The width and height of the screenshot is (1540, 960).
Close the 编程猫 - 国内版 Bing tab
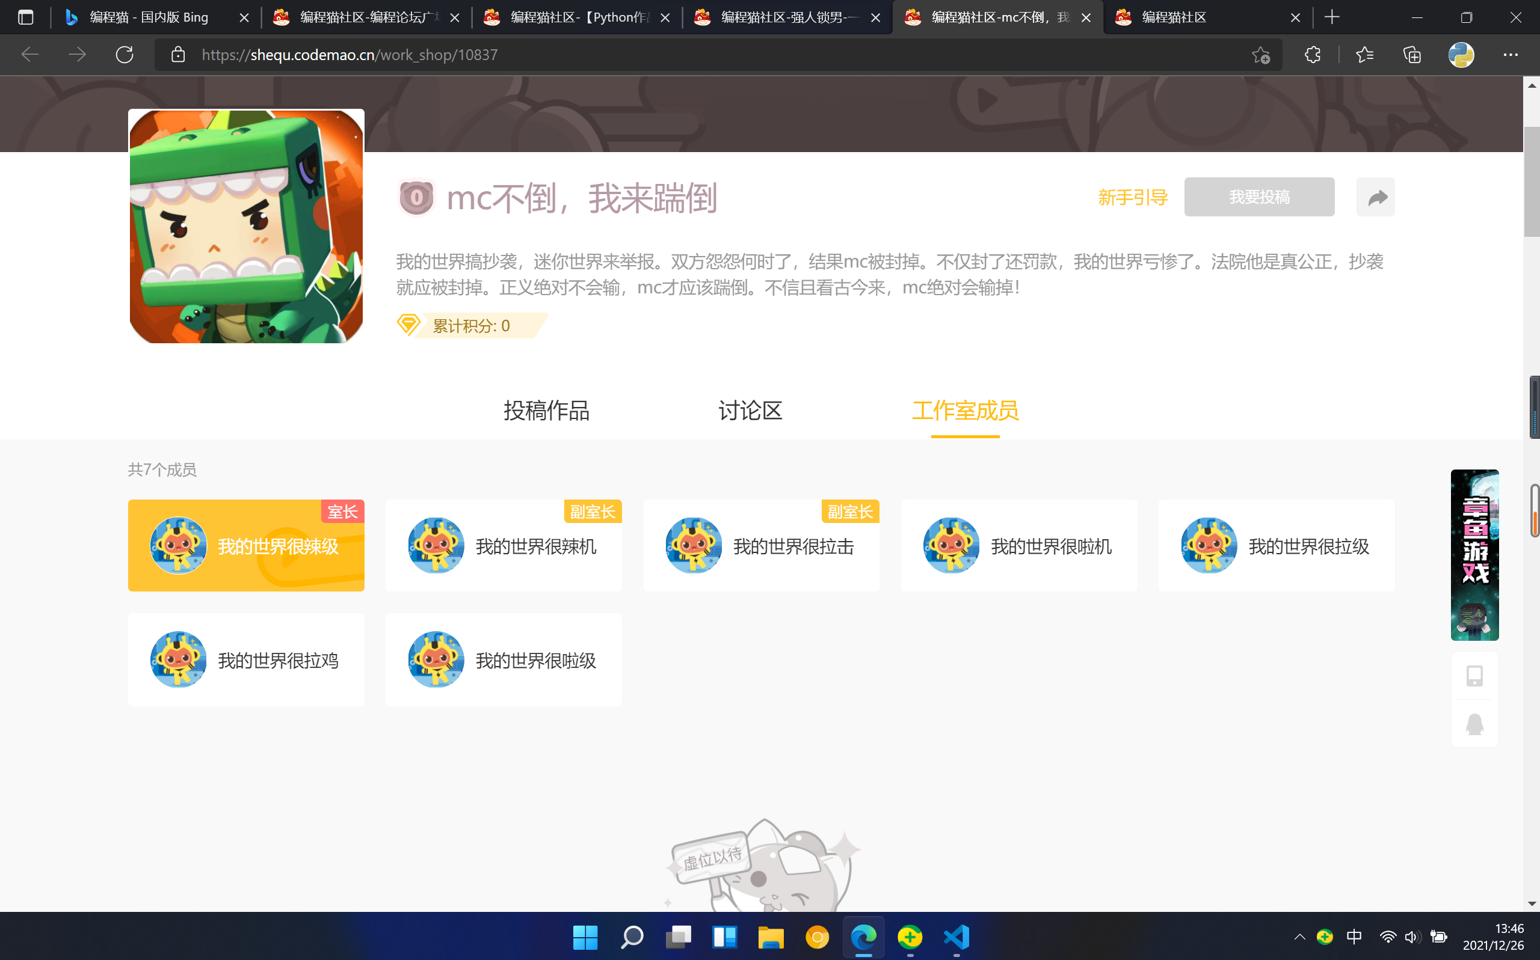[244, 18]
